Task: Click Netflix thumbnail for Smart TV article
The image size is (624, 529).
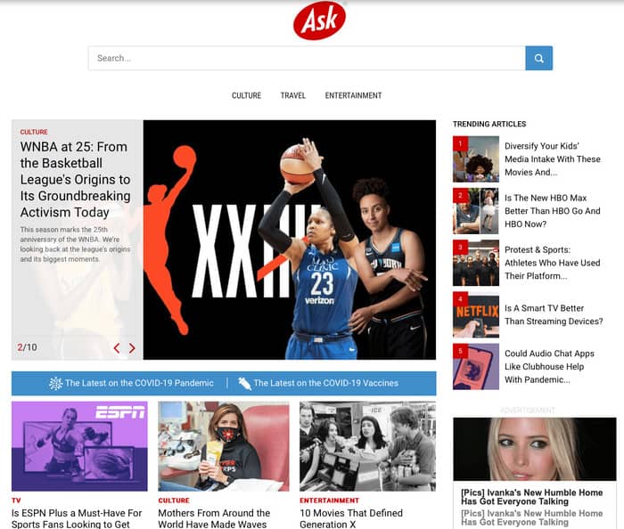Action: coord(476,315)
